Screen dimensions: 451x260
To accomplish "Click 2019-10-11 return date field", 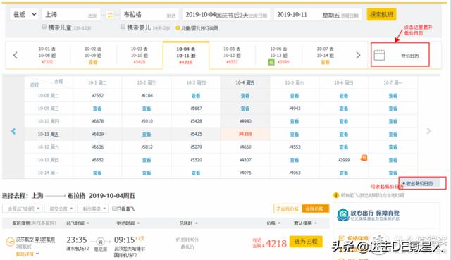I will pyautogui.click(x=318, y=14).
